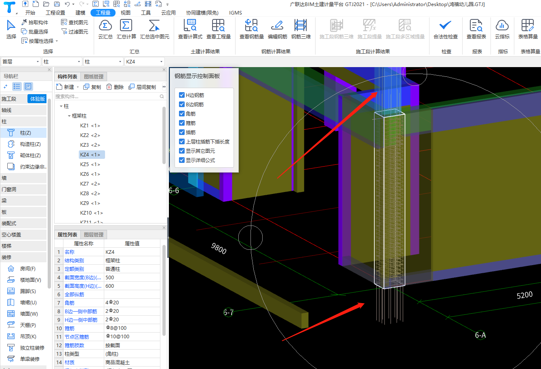
Task: Click the 箍筋 value Φ8@100 cell
Action: pos(132,329)
